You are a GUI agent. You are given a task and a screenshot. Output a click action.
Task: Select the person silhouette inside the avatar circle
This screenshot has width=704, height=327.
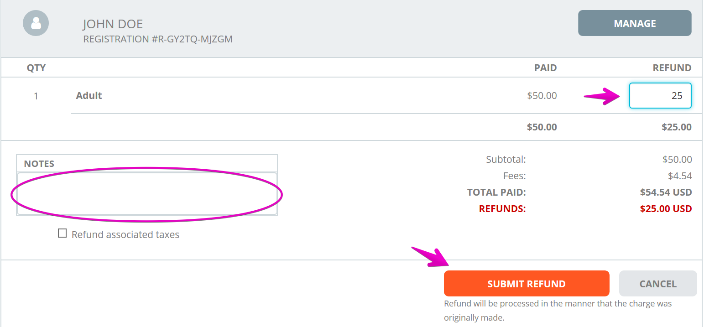click(x=36, y=23)
